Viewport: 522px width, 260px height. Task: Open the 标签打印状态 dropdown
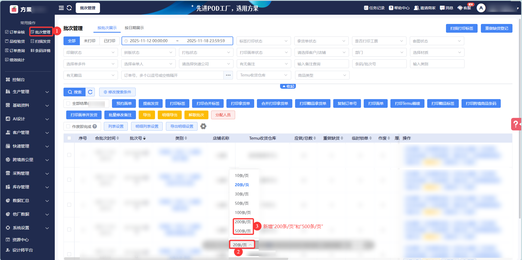264,41
